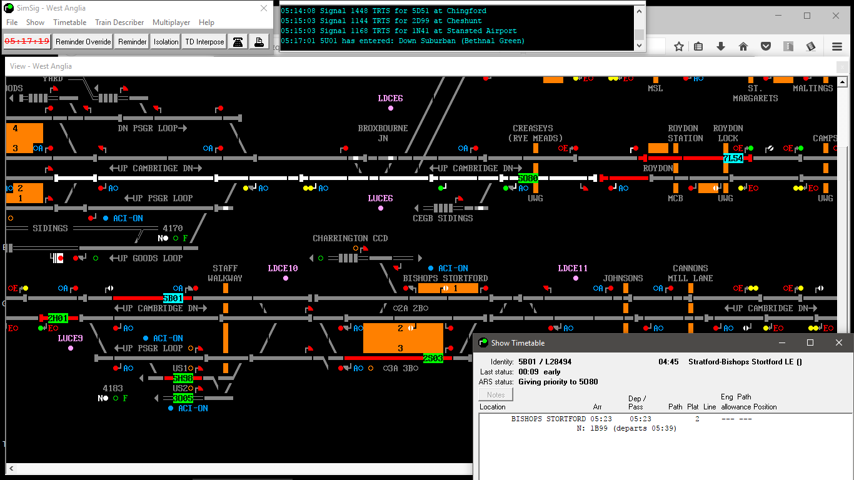Click the LUCE9 pink indicator dot

click(71, 348)
